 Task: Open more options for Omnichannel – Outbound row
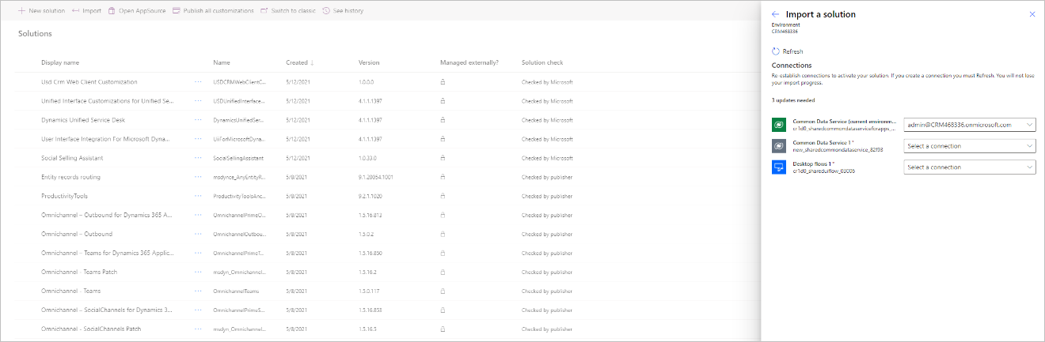(198, 234)
